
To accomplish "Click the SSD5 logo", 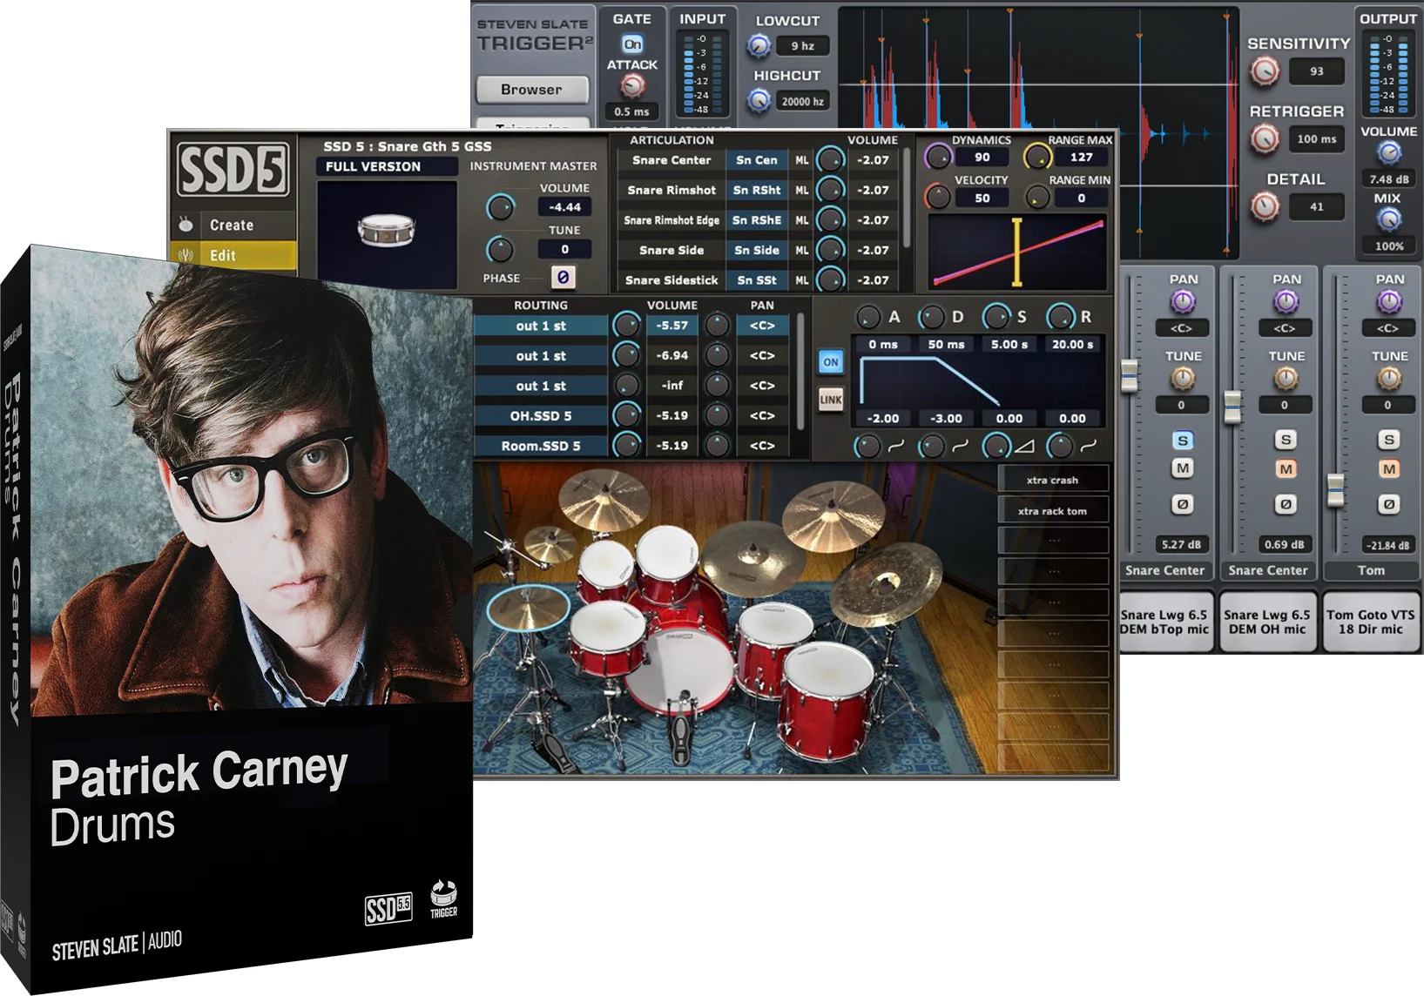I will tap(233, 169).
